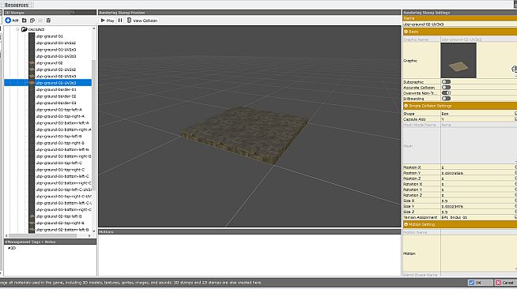
Task: Select ubp-ground-02-top-right-B in the tree
Action: pyautogui.click(x=60, y=223)
